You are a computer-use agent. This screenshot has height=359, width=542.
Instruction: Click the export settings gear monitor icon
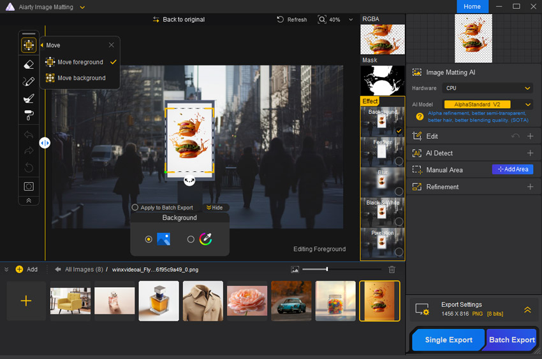click(x=422, y=309)
